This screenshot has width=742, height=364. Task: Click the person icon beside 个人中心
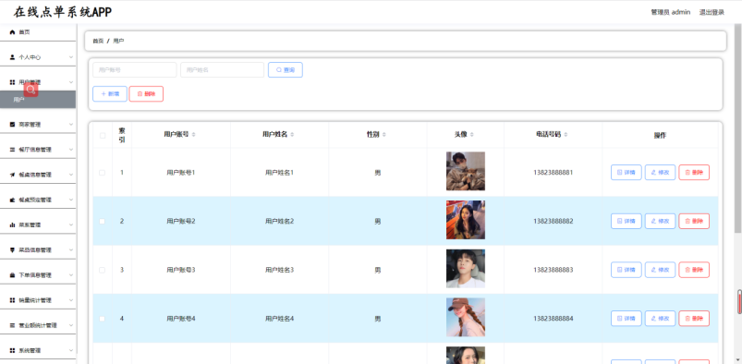pyautogui.click(x=12, y=57)
